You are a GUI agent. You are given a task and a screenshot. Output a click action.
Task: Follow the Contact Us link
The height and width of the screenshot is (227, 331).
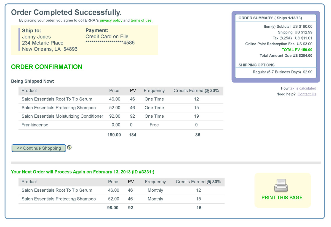pos(307,94)
